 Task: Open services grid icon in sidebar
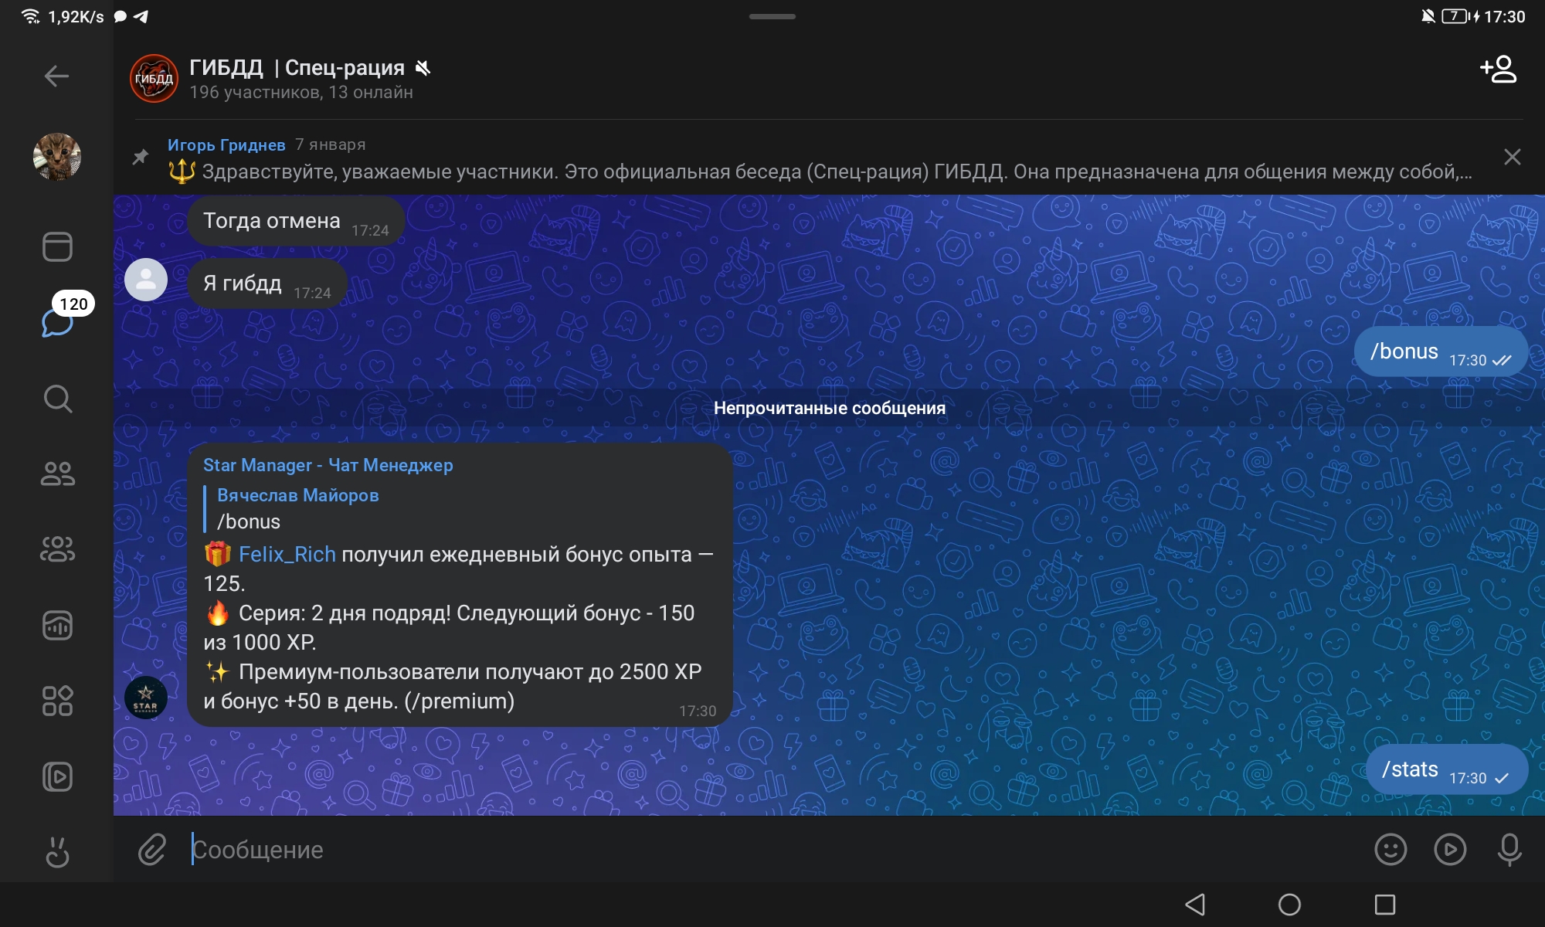pos(57,701)
